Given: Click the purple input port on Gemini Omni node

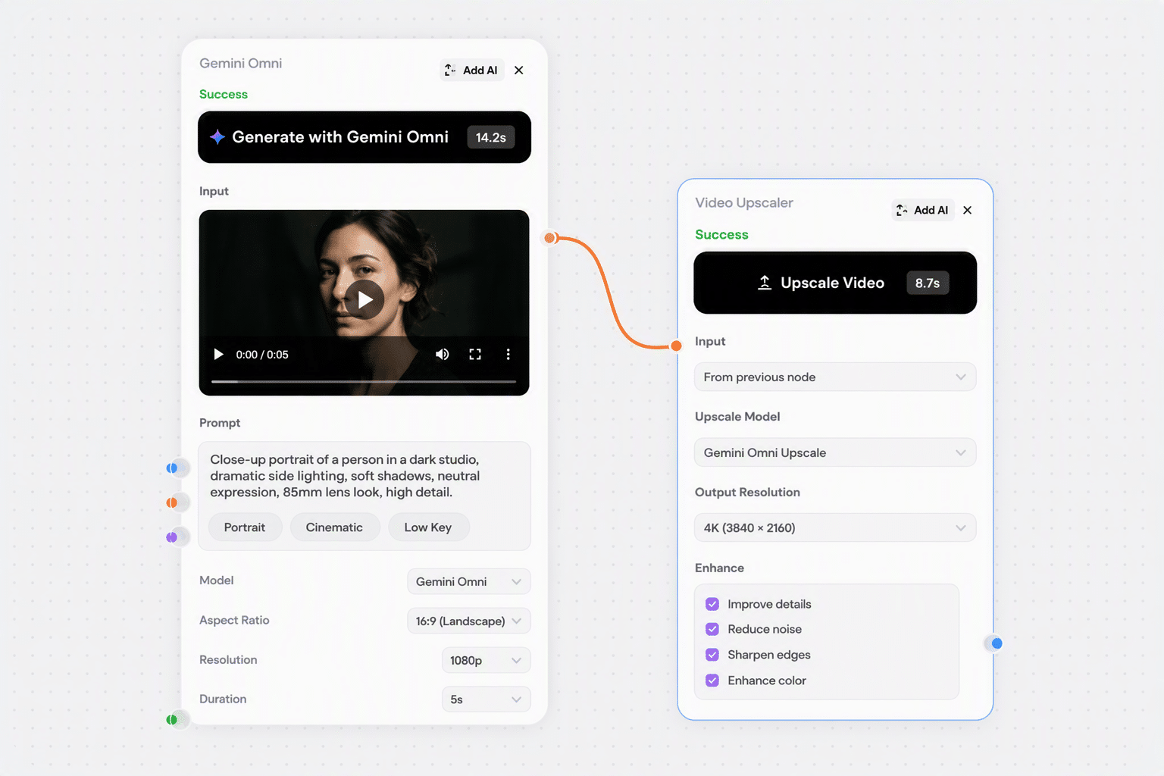Looking at the screenshot, I should tap(173, 537).
